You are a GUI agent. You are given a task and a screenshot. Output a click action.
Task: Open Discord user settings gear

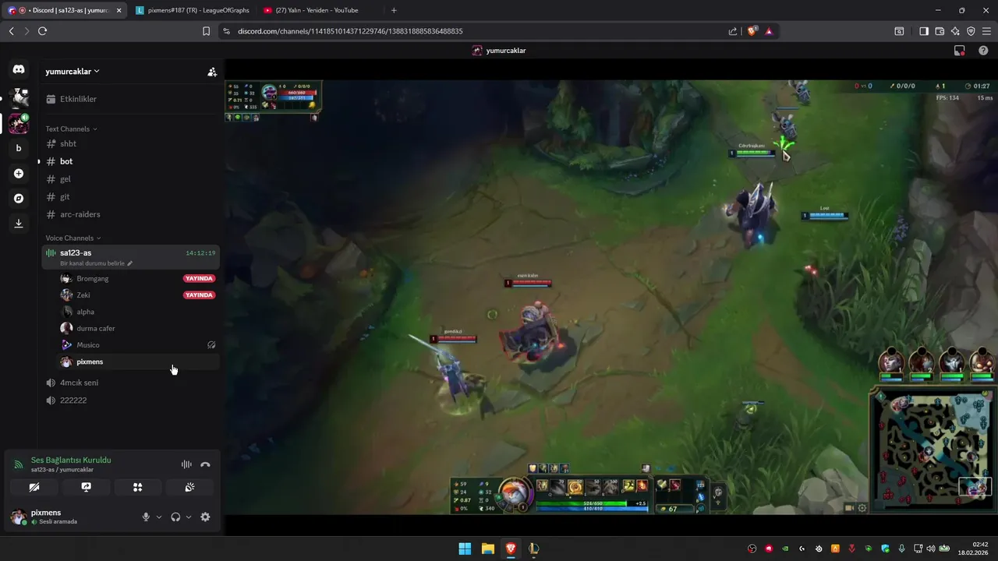tap(205, 517)
